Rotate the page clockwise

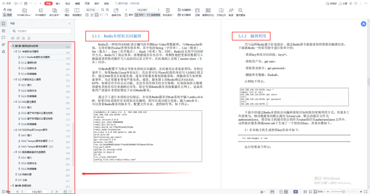[x=107, y=15]
